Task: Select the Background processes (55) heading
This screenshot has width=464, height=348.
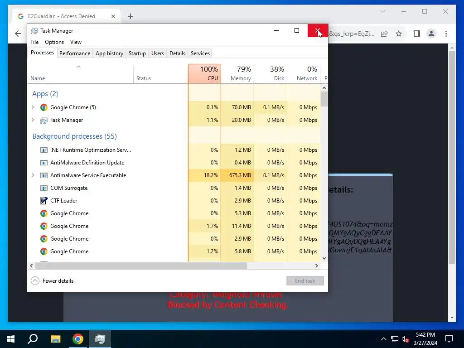Action: pyautogui.click(x=74, y=136)
